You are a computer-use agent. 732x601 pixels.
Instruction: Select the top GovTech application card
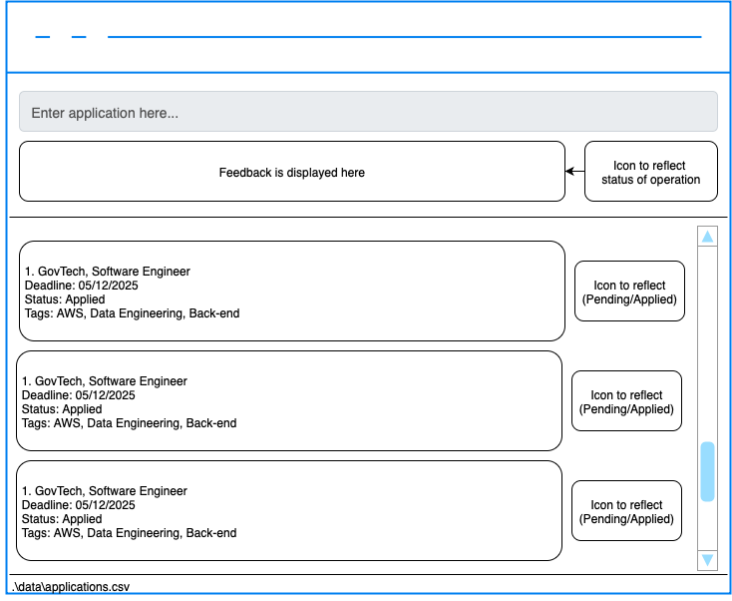coord(291,292)
